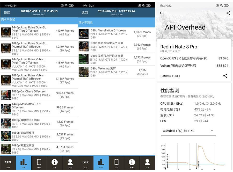This screenshot has width=233, height=172.
Task: Switch to the 比较 tab on middle panel
Action: (x=116, y=163)
